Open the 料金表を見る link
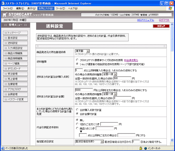Image resolution: width=175 pixels, height=151 pixels. coord(131,60)
